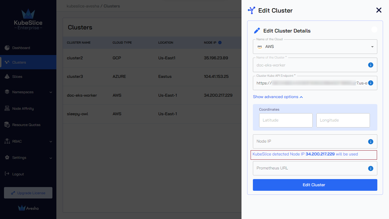Collapse Show advanced options

click(278, 97)
